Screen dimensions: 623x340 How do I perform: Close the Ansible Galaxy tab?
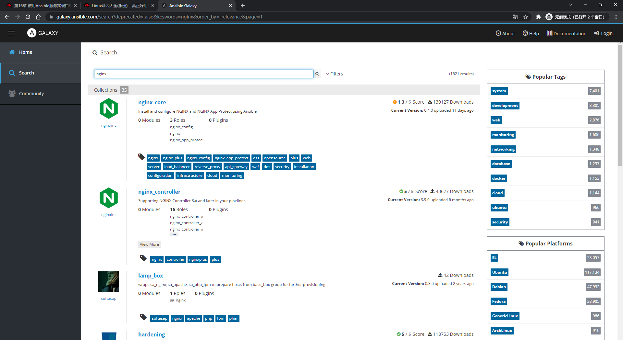230,6
